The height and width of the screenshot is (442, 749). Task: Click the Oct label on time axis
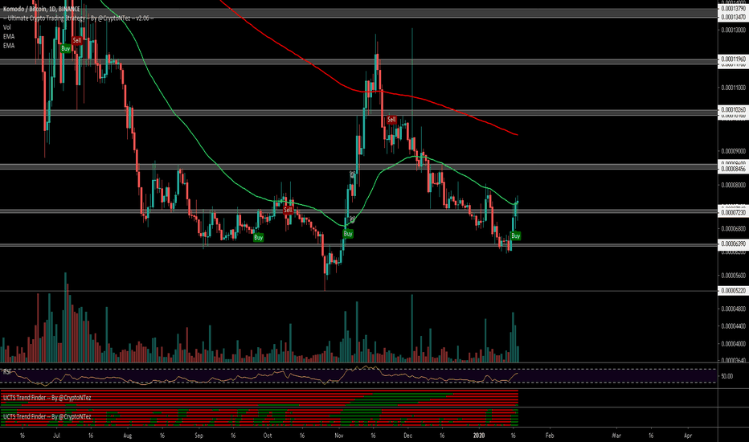268,436
